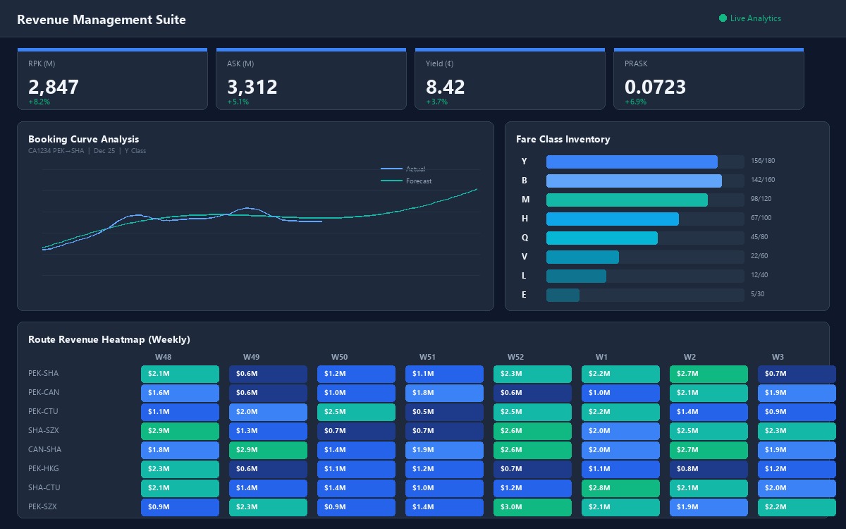This screenshot has width=846, height=529.
Task: Click the $2.9M SHA-SZX cell under W48
Action: coord(180,430)
